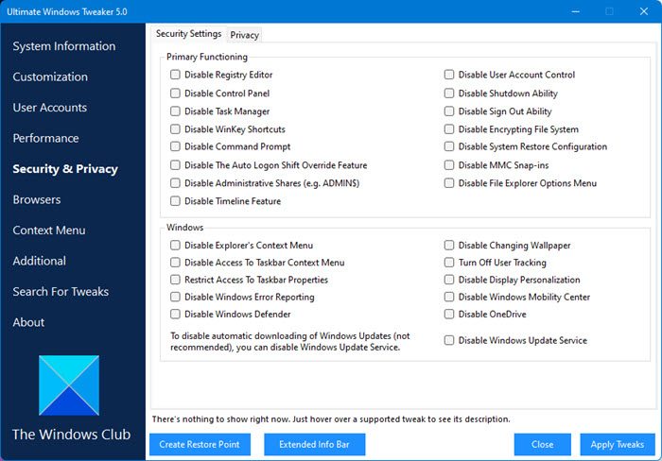Check Disable Command Prompt
The width and height of the screenshot is (662, 461).
tap(175, 146)
